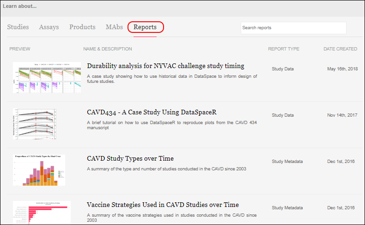This screenshot has height=225, width=365.
Task: Focus the Search reports field
Action: [x=293, y=28]
